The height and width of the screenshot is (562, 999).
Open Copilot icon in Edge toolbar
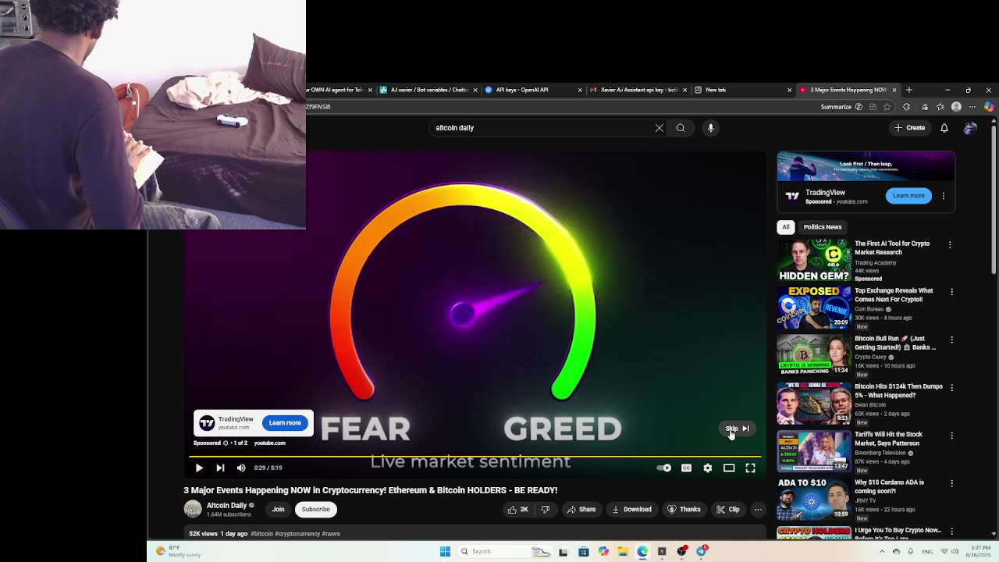989,107
